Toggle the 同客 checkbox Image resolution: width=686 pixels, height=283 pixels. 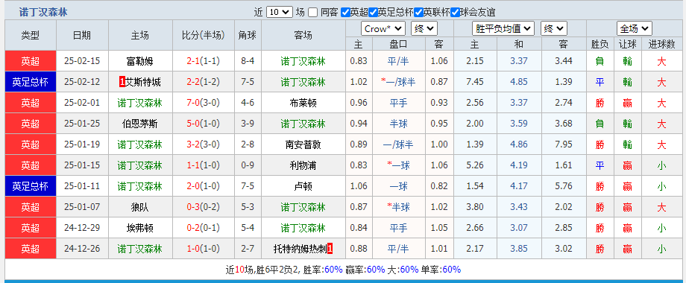coord(312,13)
